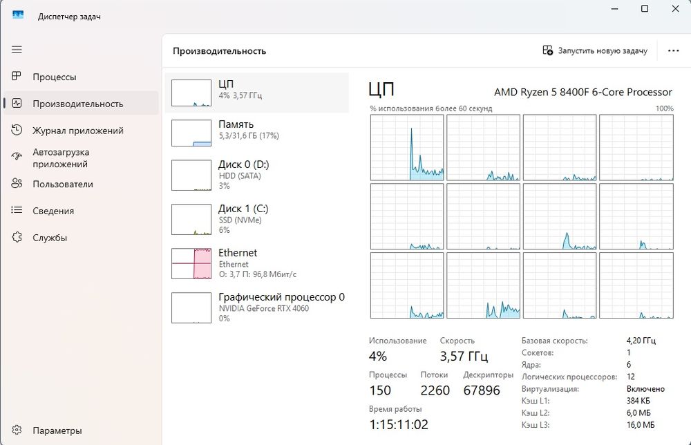The image size is (691, 445).
Task: Open the Службы services icon
Action: click(17, 238)
